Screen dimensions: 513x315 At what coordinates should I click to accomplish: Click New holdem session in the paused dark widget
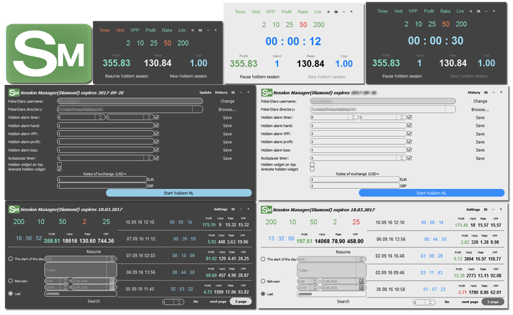pos(188,76)
